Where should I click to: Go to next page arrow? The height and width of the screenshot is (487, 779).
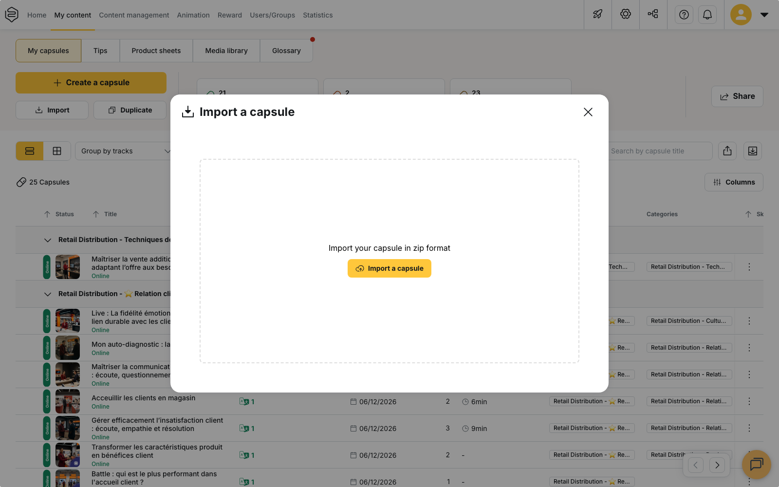[717, 465]
